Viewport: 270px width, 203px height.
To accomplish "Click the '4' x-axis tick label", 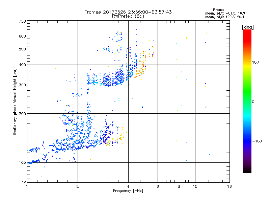I will pos(128,186).
